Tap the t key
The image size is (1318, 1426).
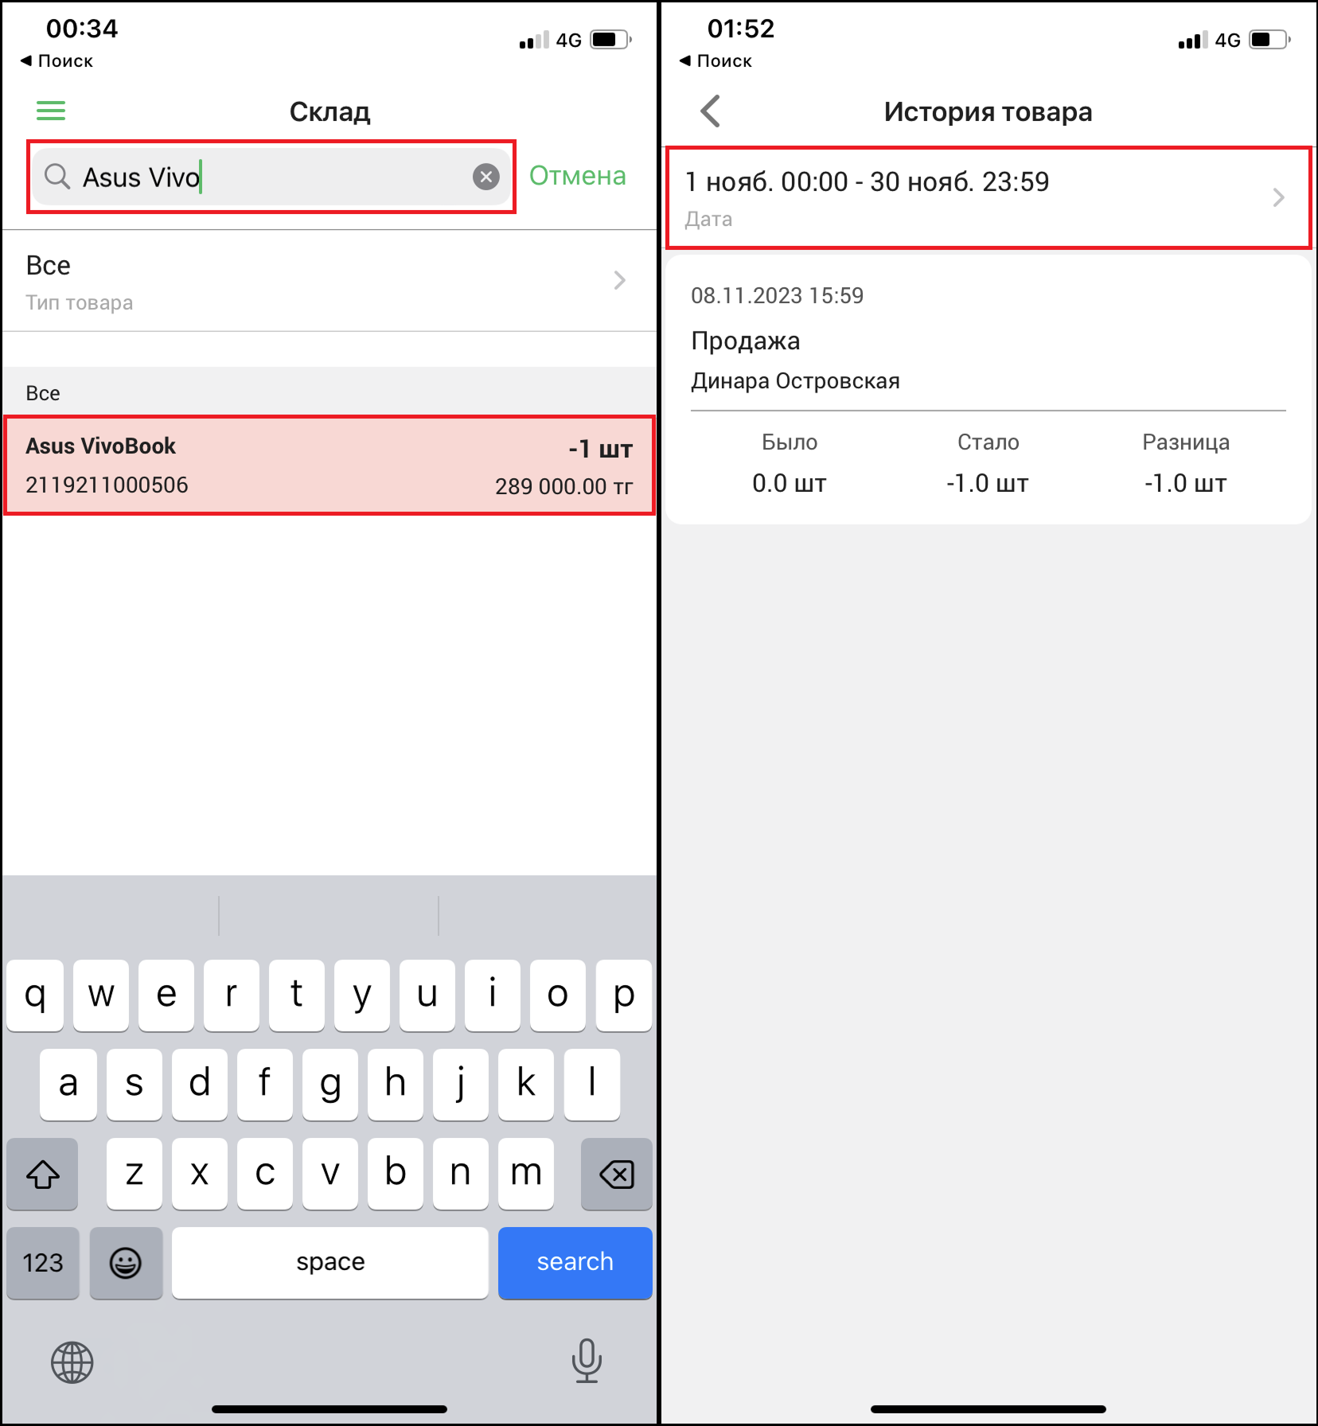click(297, 995)
